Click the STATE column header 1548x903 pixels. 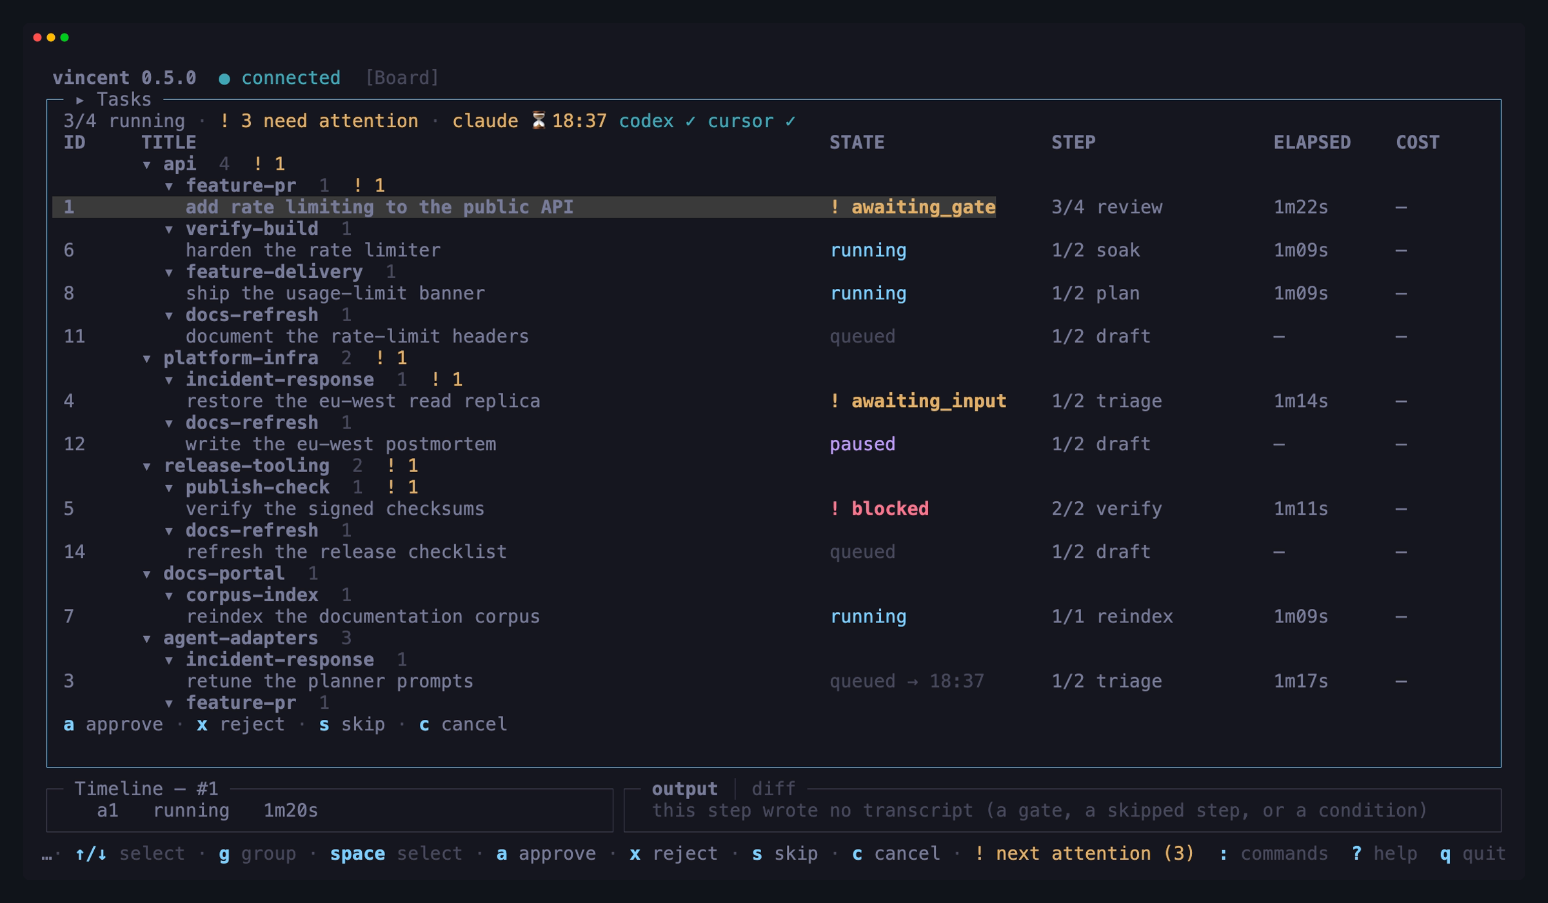[857, 143]
